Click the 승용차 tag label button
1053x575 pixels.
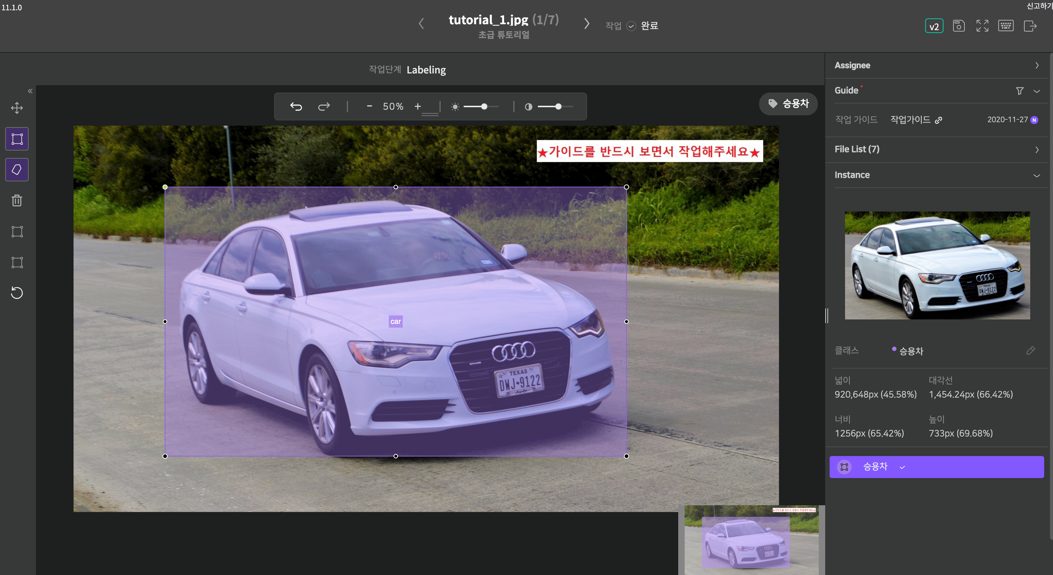[788, 104]
